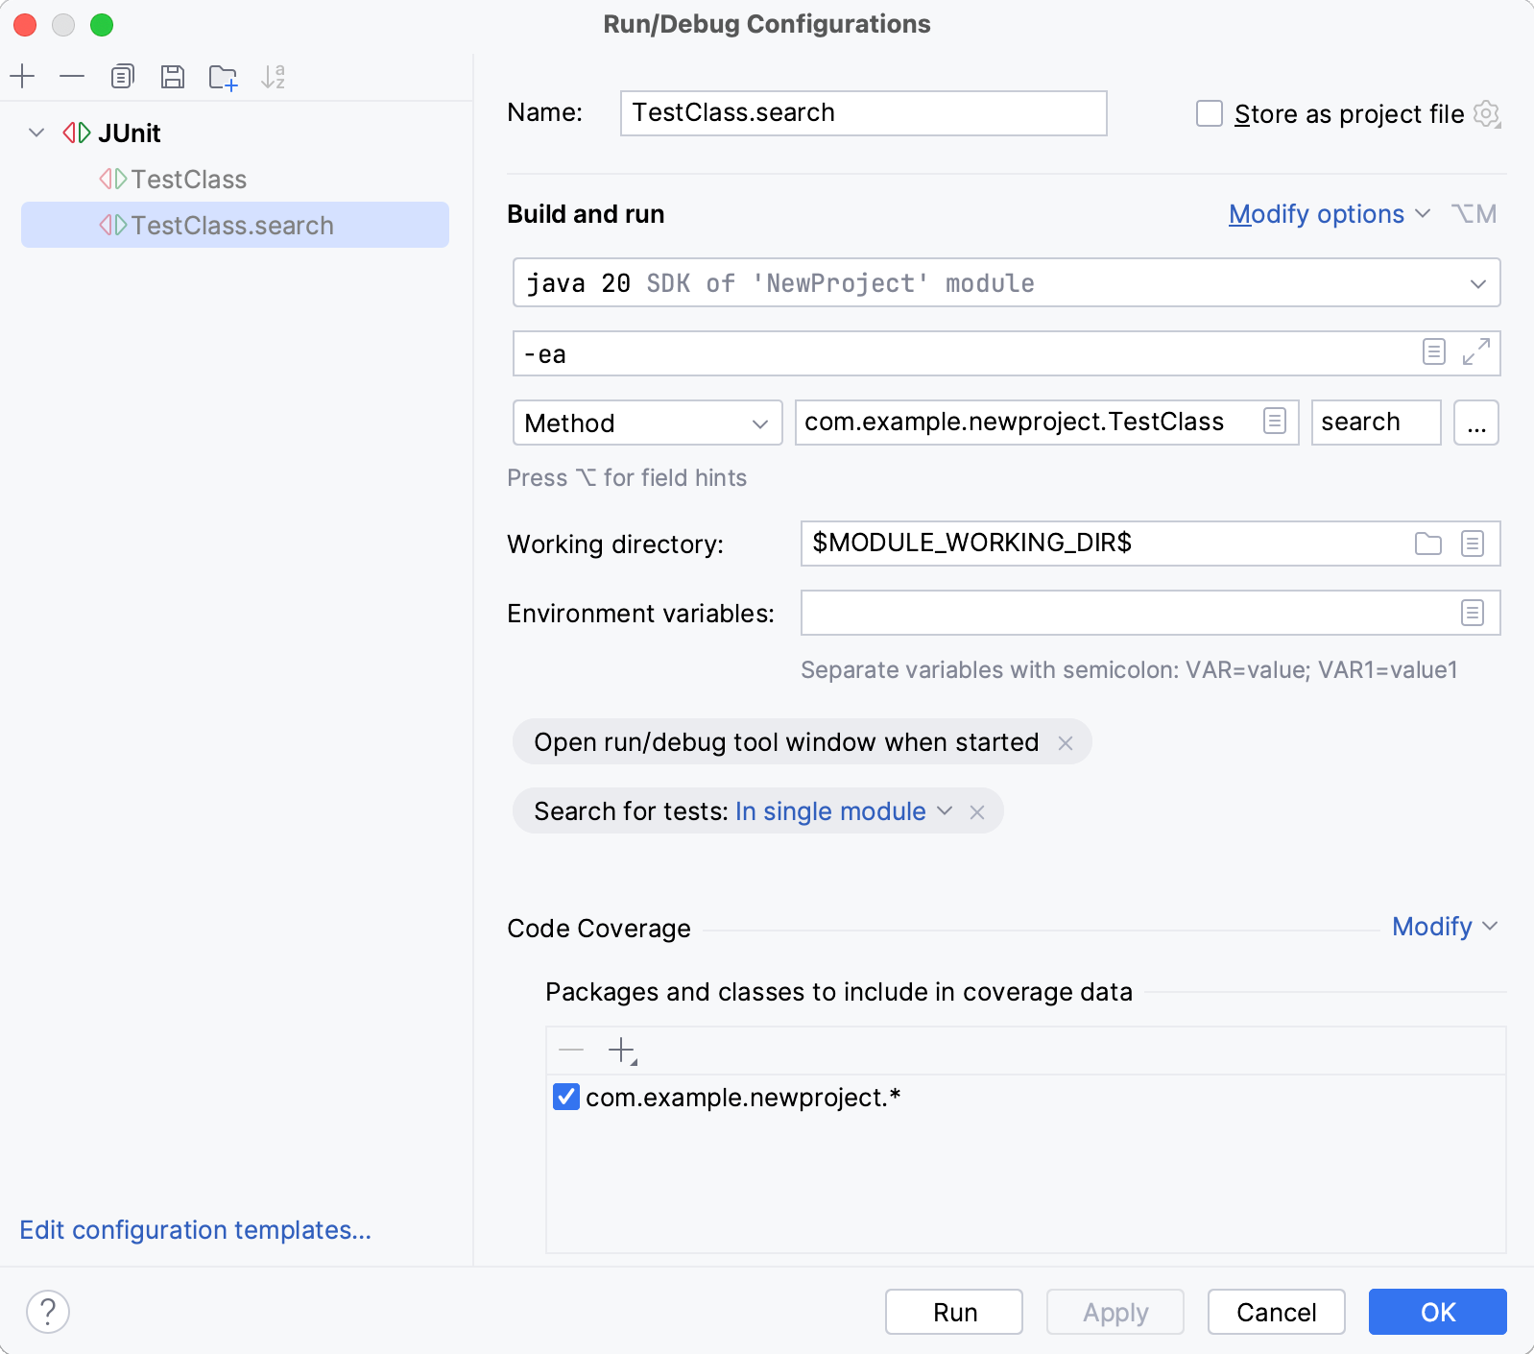The image size is (1534, 1354).
Task: Click the Add New Configuration plus icon
Action: click(22, 76)
